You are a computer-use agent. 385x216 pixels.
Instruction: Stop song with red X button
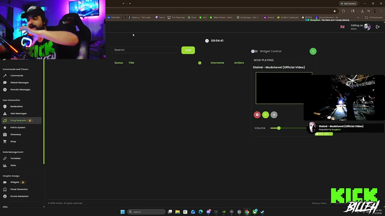pyautogui.click(x=257, y=115)
